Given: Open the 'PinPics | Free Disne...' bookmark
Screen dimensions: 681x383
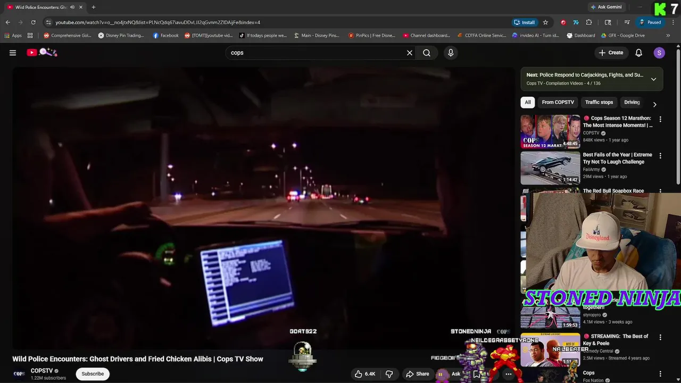Looking at the screenshot, I should pyautogui.click(x=372, y=36).
